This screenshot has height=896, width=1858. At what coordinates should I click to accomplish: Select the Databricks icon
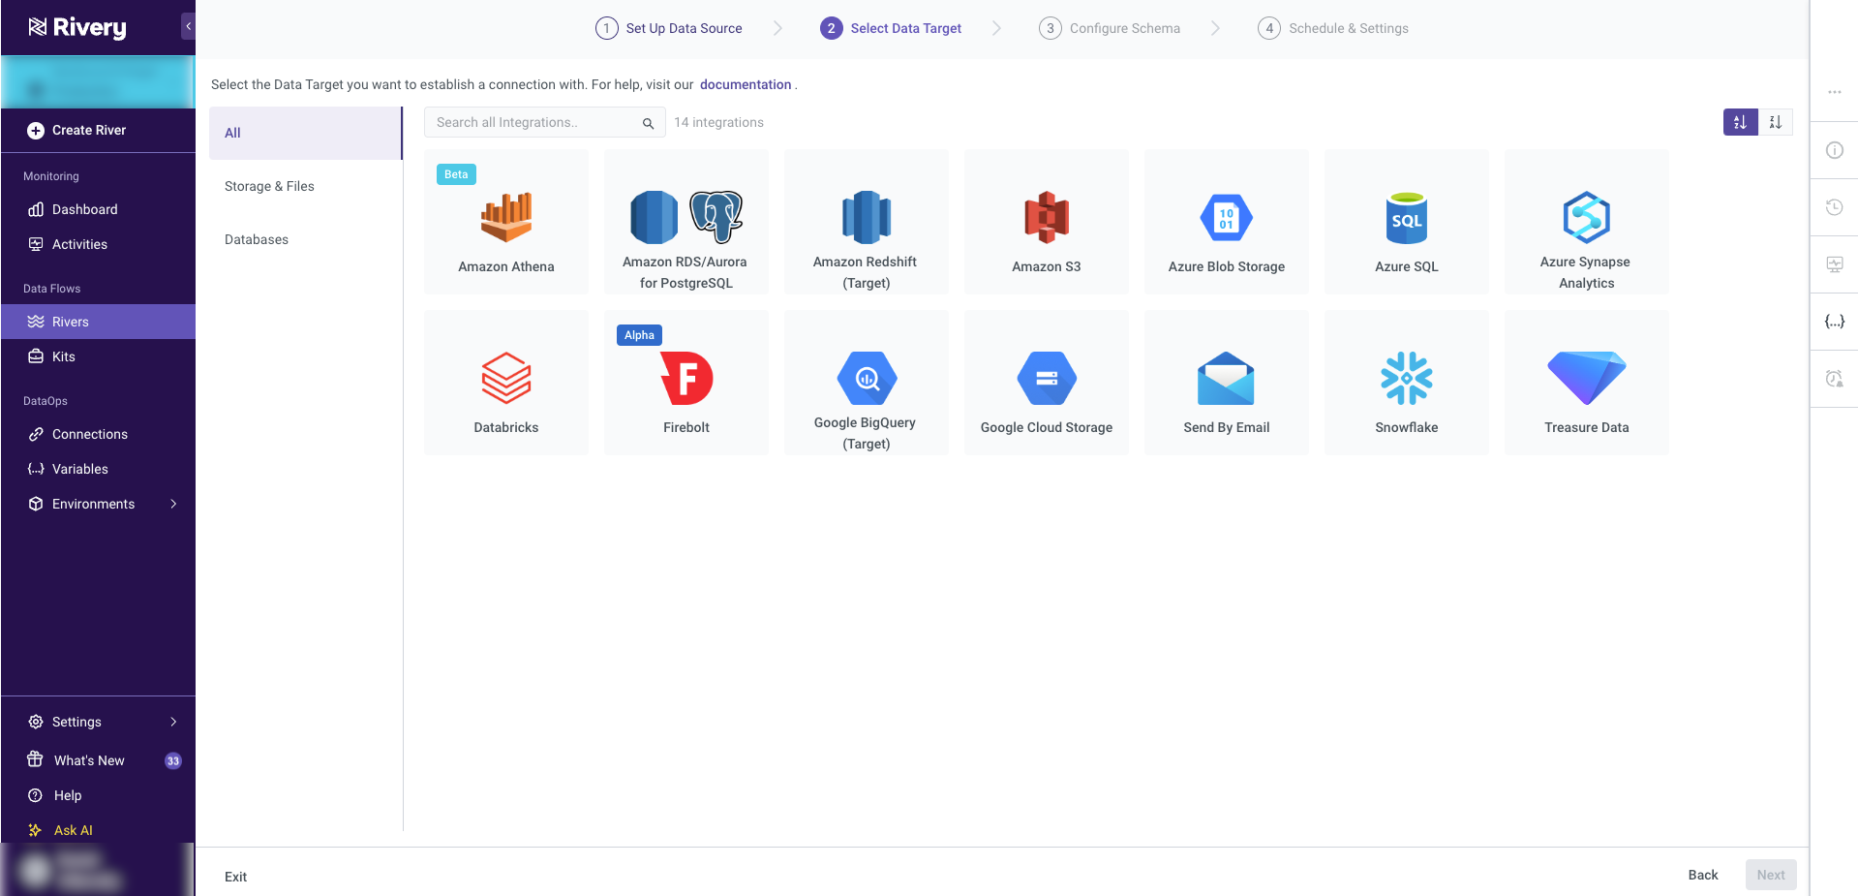click(506, 378)
